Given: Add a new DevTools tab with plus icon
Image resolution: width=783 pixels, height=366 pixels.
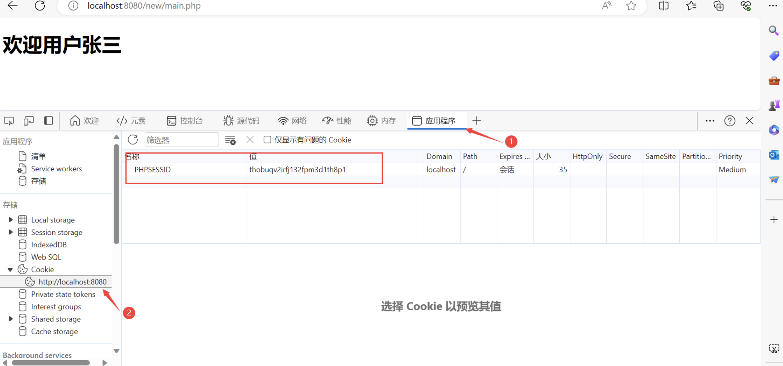Looking at the screenshot, I should pyautogui.click(x=477, y=121).
